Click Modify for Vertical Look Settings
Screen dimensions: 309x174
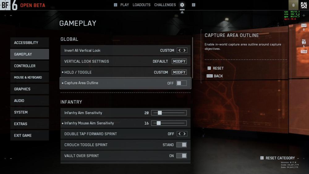[x=179, y=61]
